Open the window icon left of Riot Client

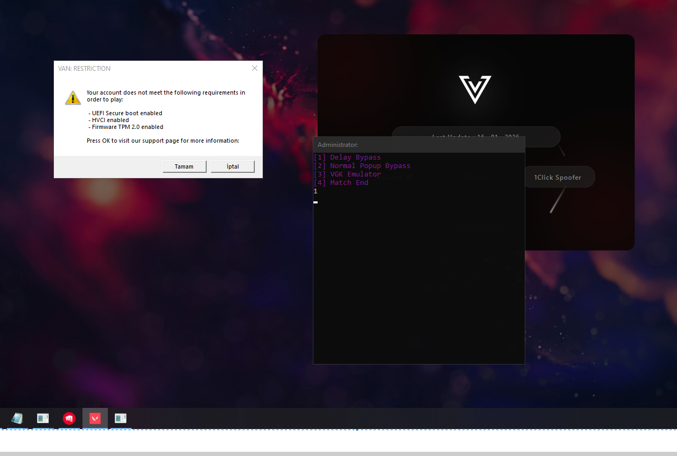43,418
